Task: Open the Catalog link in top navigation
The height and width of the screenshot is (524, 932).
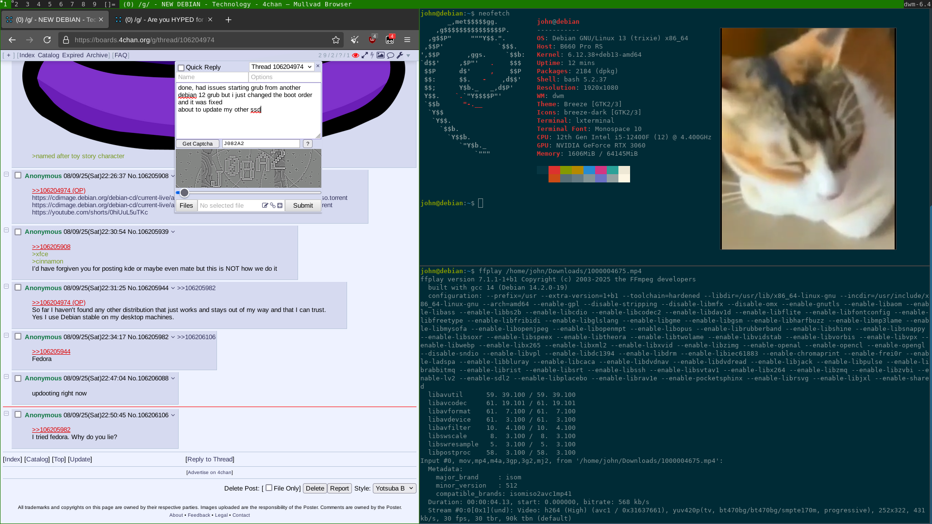Action: click(48, 55)
